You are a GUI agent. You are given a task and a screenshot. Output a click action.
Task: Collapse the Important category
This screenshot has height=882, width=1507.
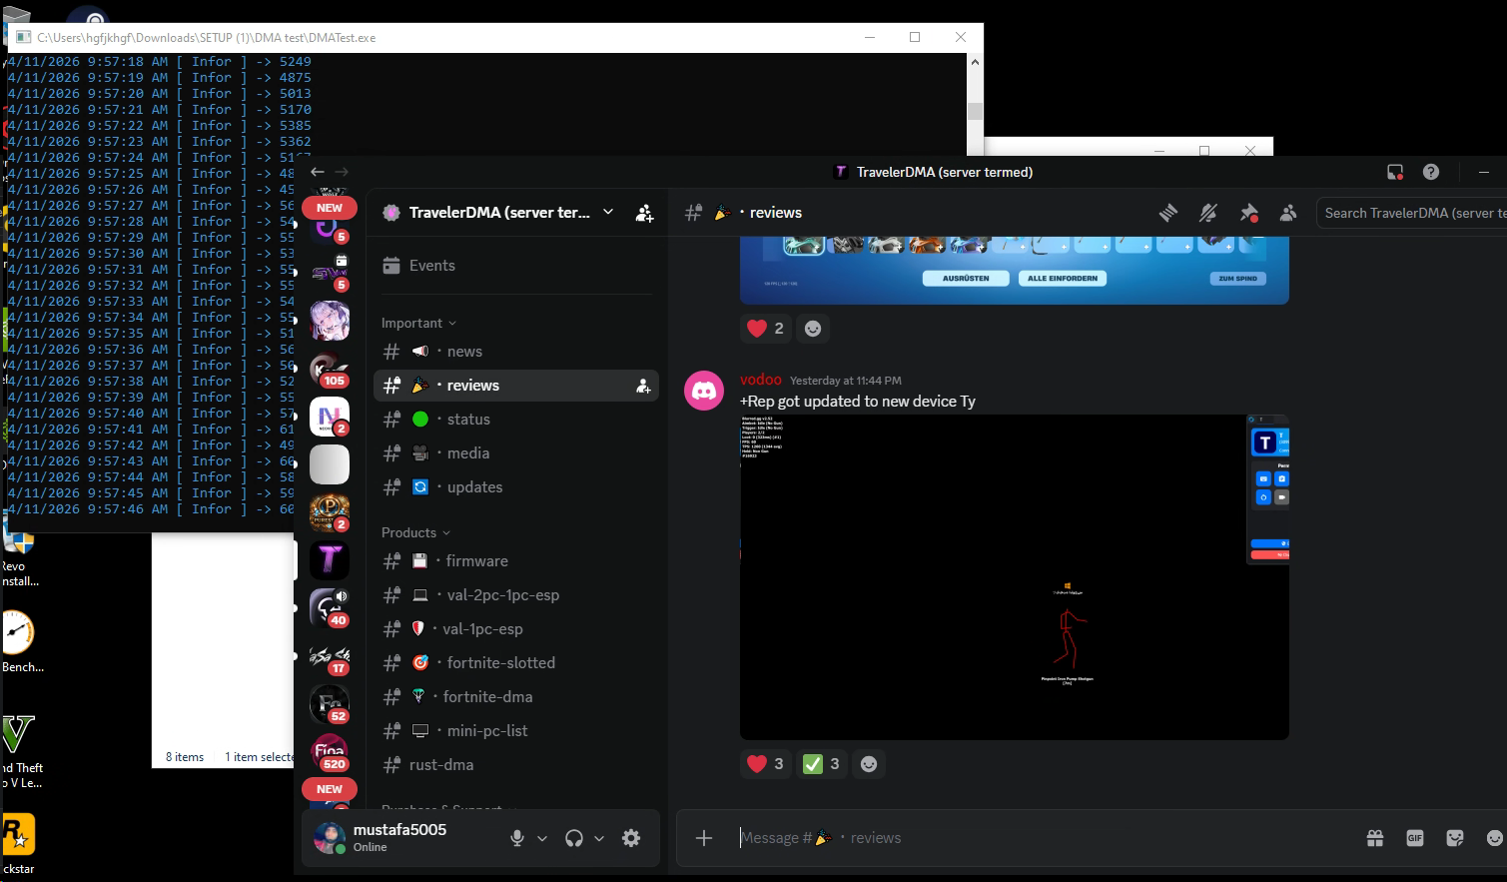coord(418,323)
